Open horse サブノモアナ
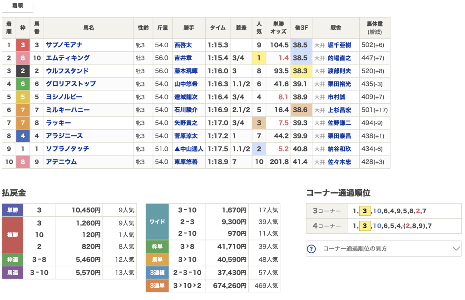 [64, 45]
